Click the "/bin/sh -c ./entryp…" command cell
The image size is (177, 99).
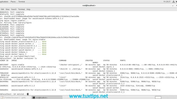click(71, 69)
